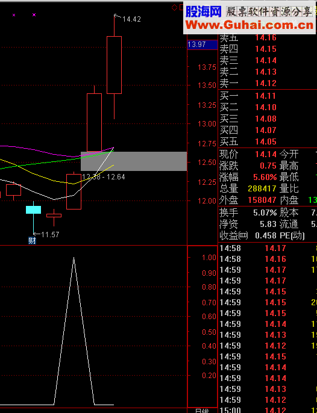Click the 总量 288417 volume value
The height and width of the screenshot is (413, 317).
(262, 188)
